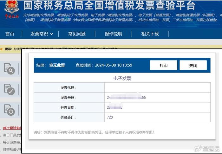Click the empty 发票代码 value cell
Viewport: 222px width, 154px height.
click(157, 87)
